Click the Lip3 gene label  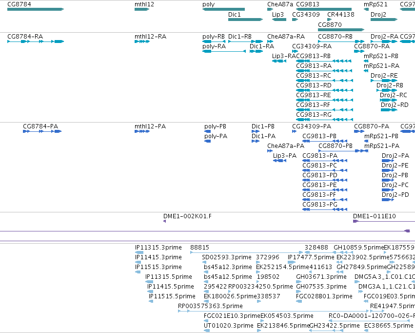(278, 14)
